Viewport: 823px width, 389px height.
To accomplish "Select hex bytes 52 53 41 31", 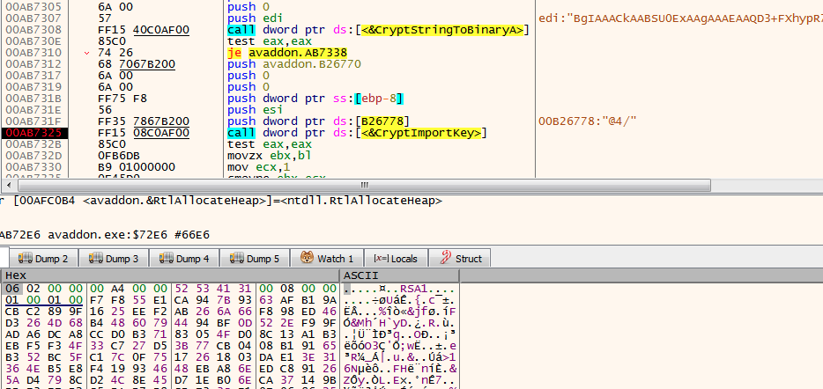I will pyautogui.click(x=212, y=289).
